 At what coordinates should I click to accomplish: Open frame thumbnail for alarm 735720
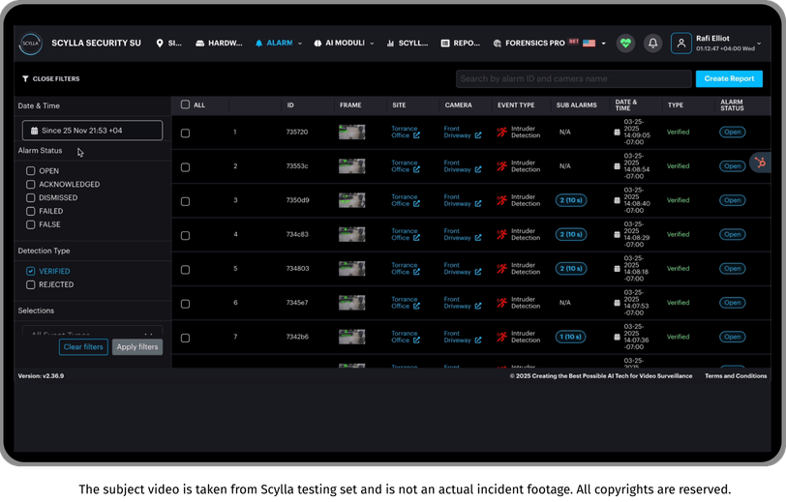click(352, 133)
